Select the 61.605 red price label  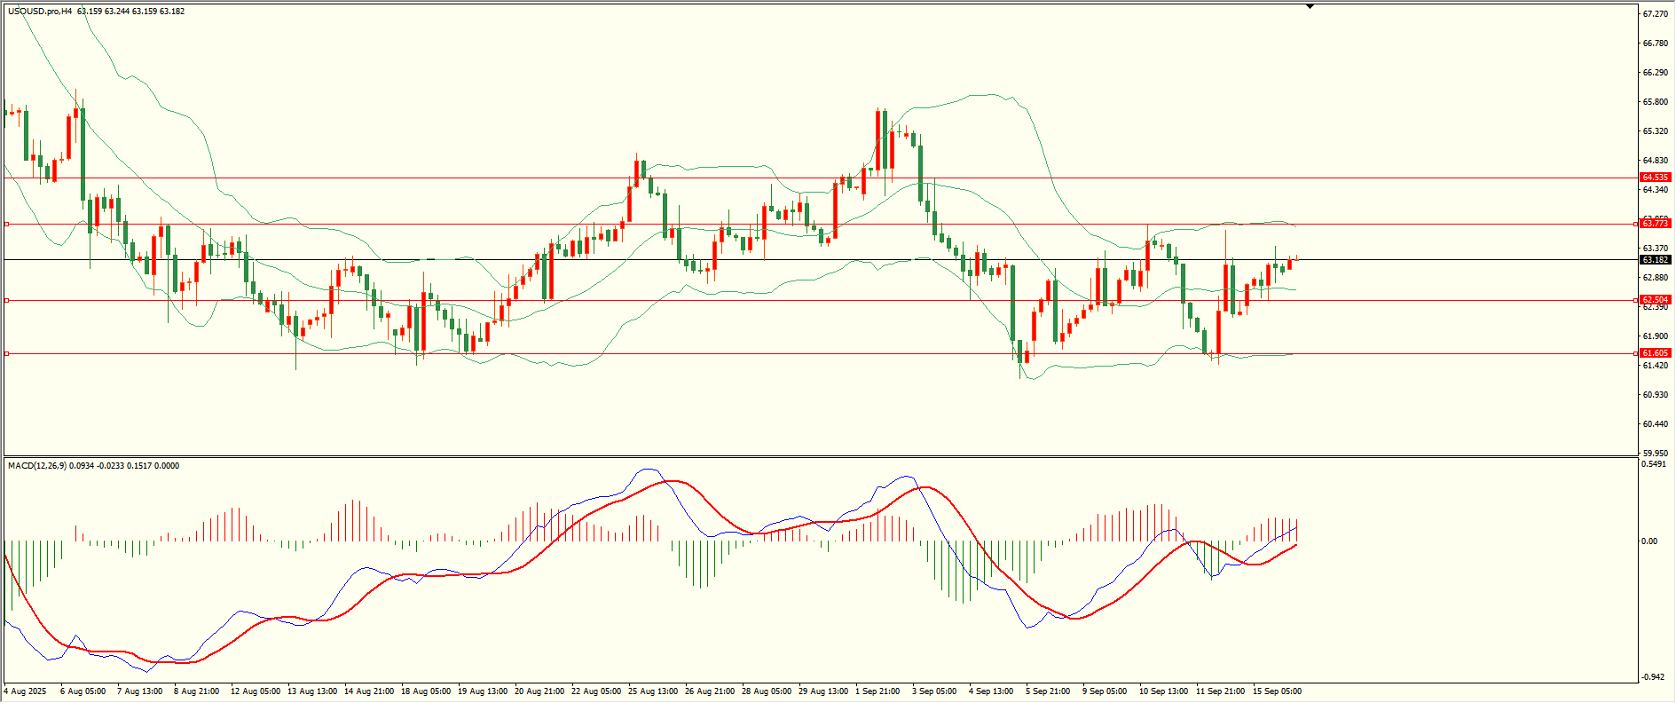[x=1655, y=353]
